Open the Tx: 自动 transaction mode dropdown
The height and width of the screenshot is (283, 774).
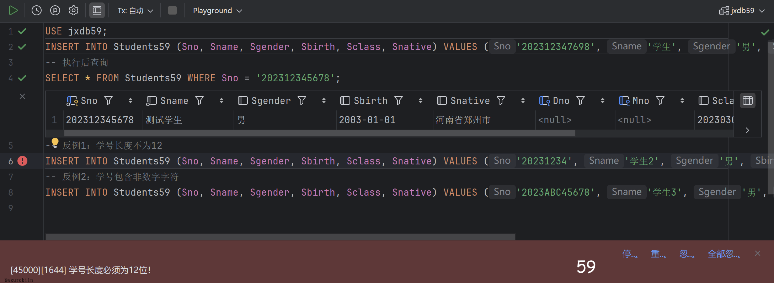135,11
